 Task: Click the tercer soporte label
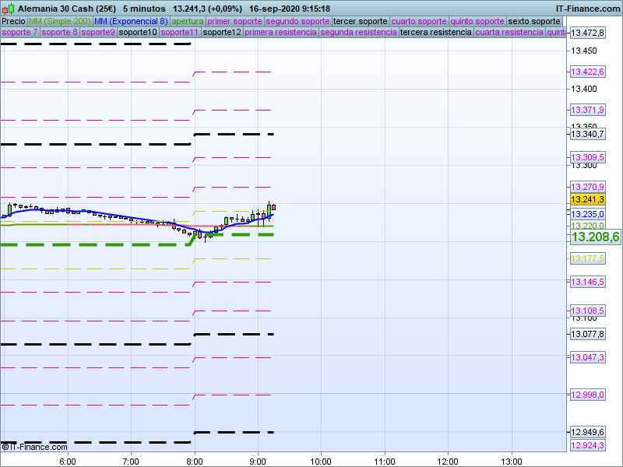[360, 21]
